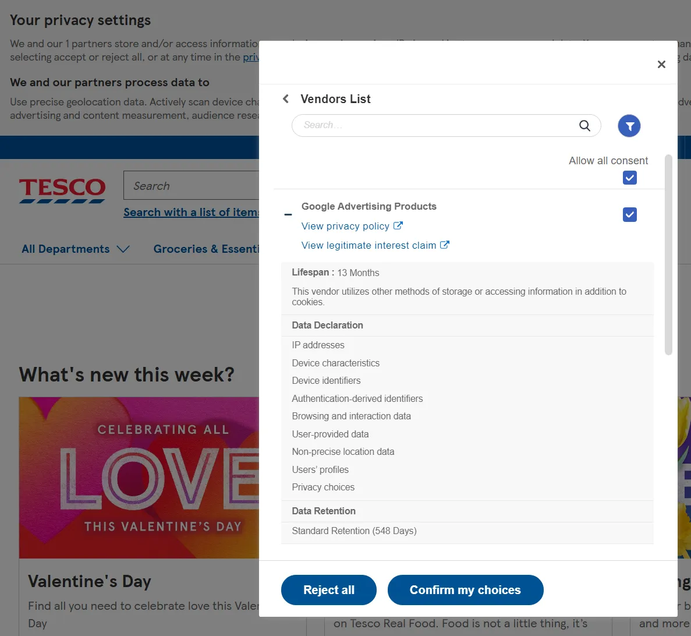
Task: Dismiss the consent dialog with the X icon
Action: point(661,64)
